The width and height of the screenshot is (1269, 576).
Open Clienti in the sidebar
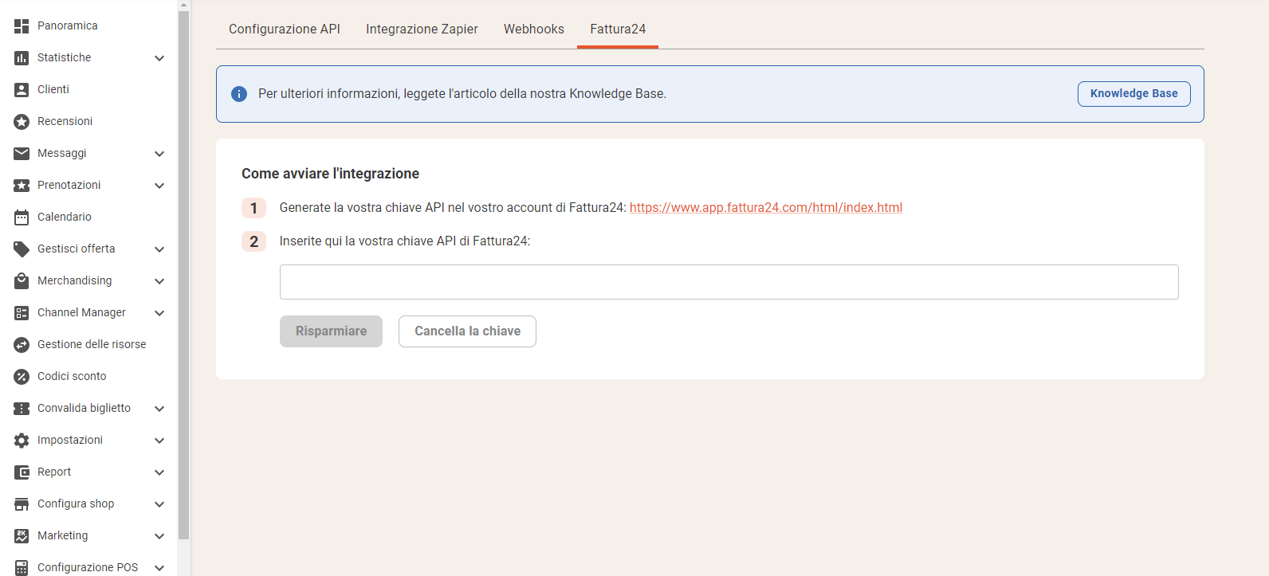pyautogui.click(x=53, y=90)
